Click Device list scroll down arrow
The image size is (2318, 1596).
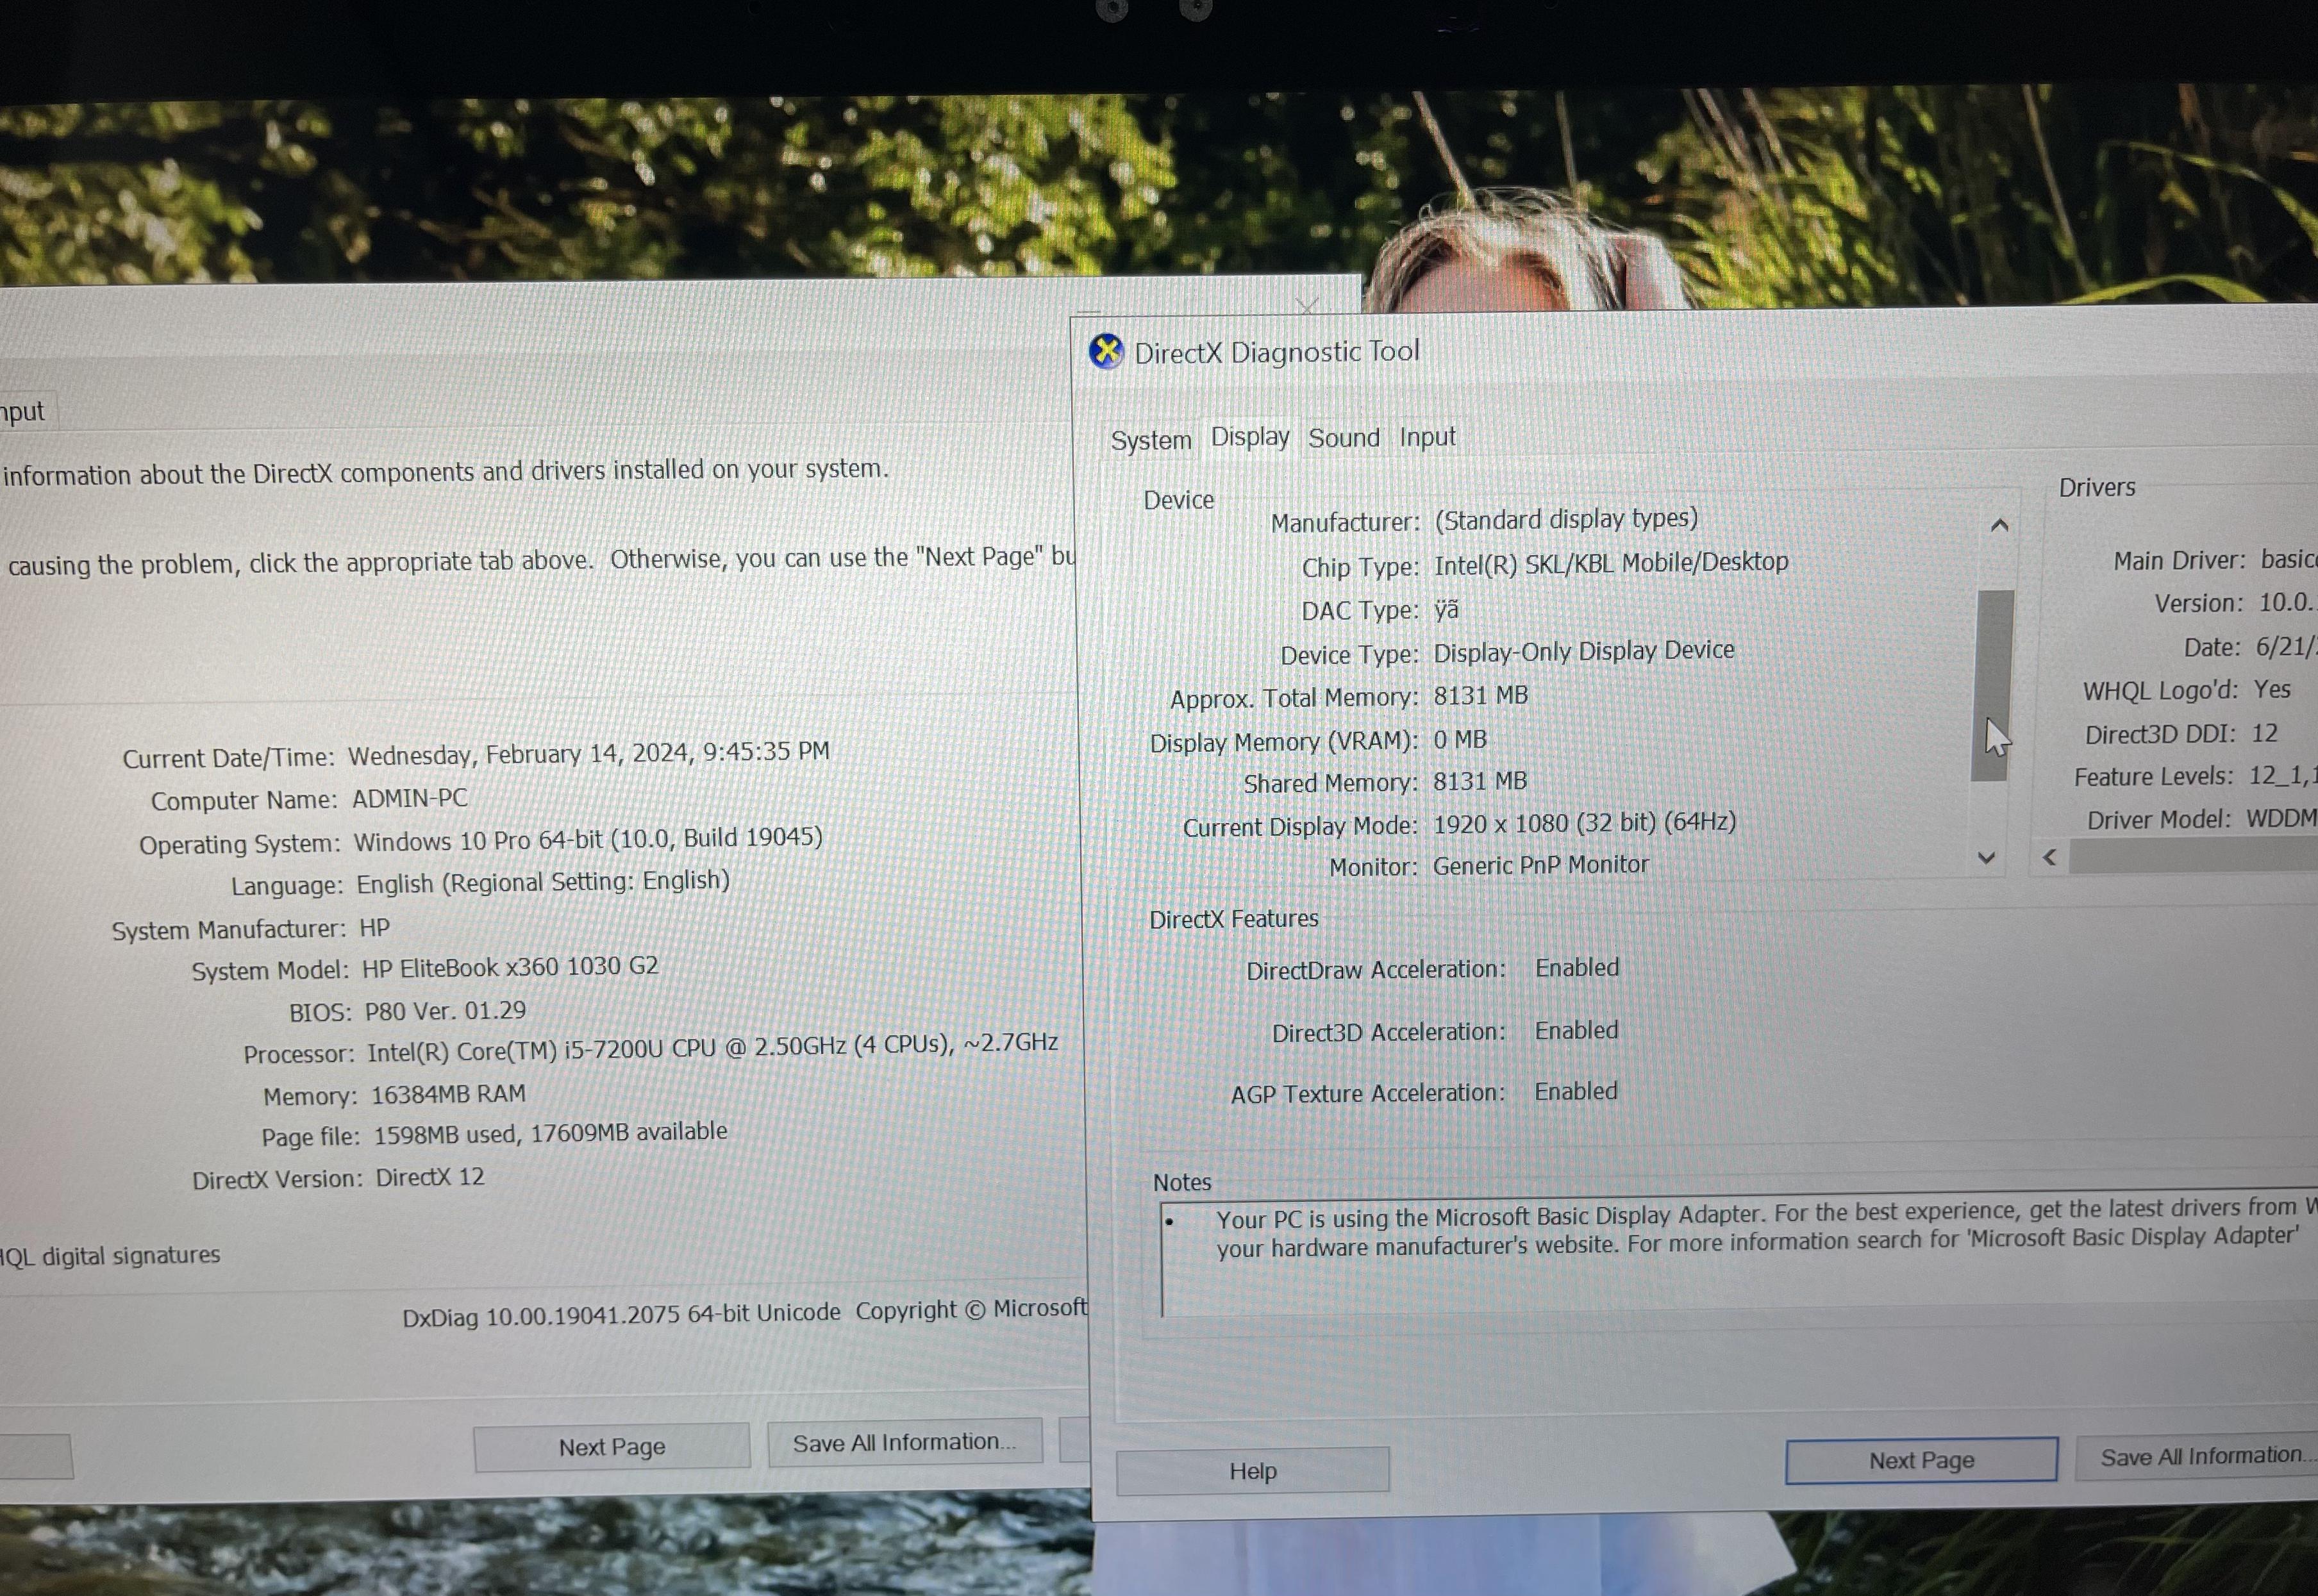click(1987, 858)
